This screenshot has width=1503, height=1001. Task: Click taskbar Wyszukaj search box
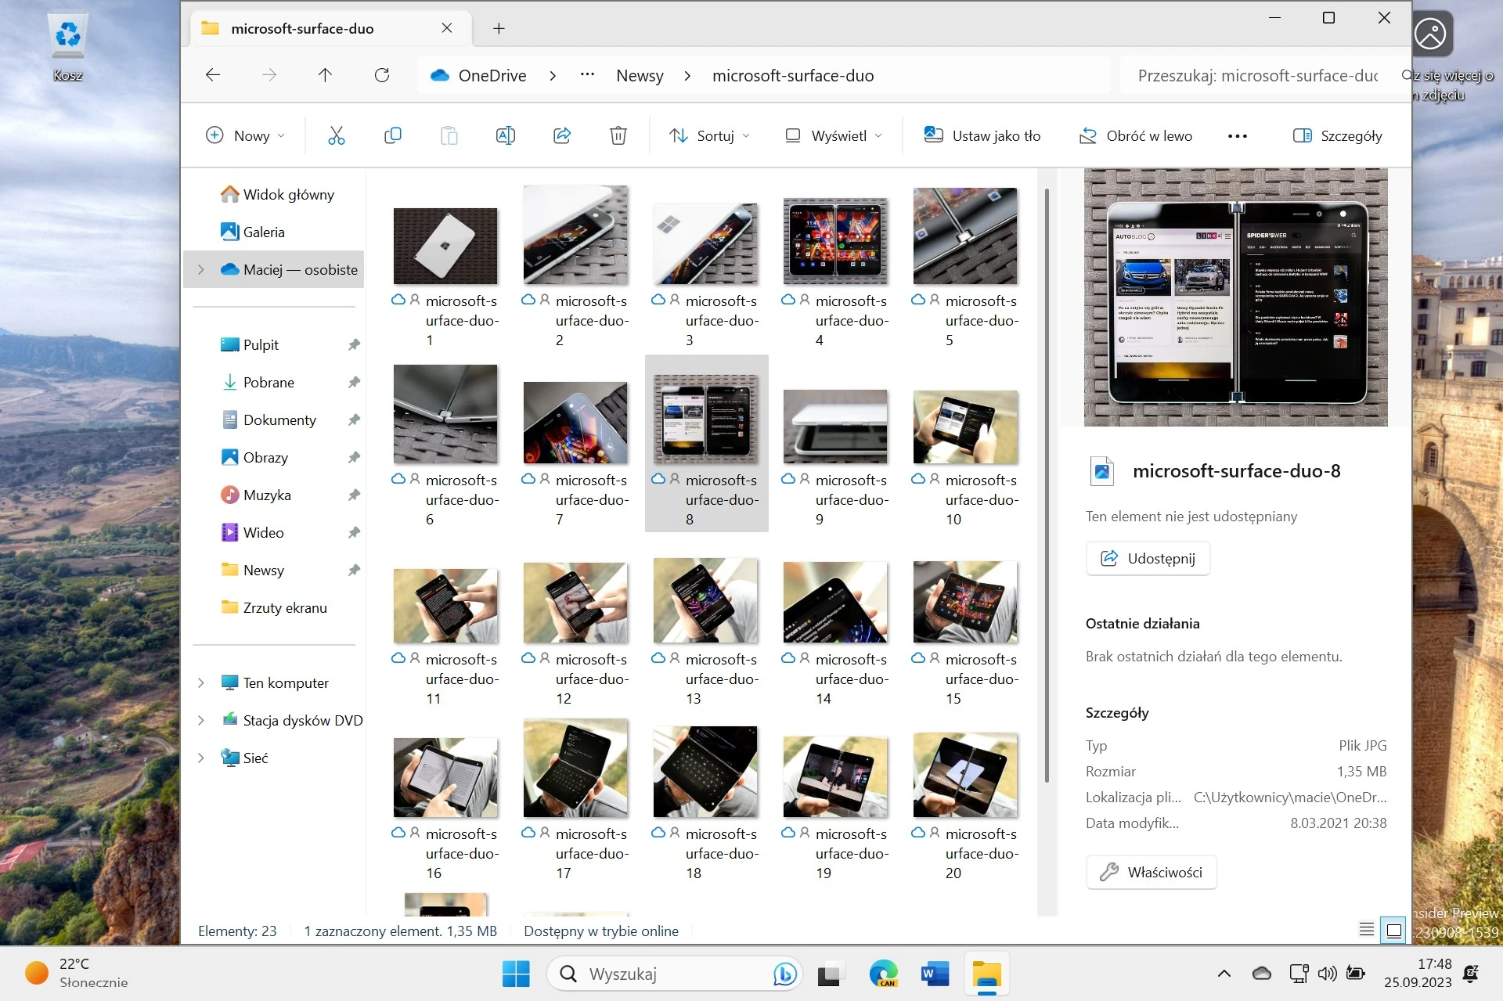point(673,974)
